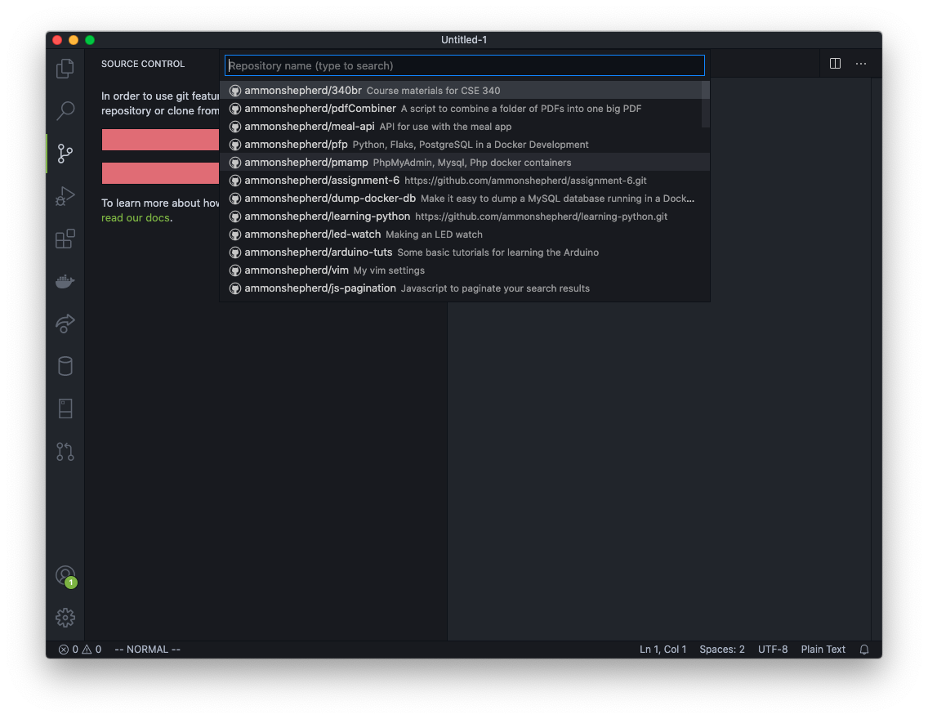Choose the ammonshepherd/pdfCombiner repository
928x719 pixels.
(x=465, y=109)
